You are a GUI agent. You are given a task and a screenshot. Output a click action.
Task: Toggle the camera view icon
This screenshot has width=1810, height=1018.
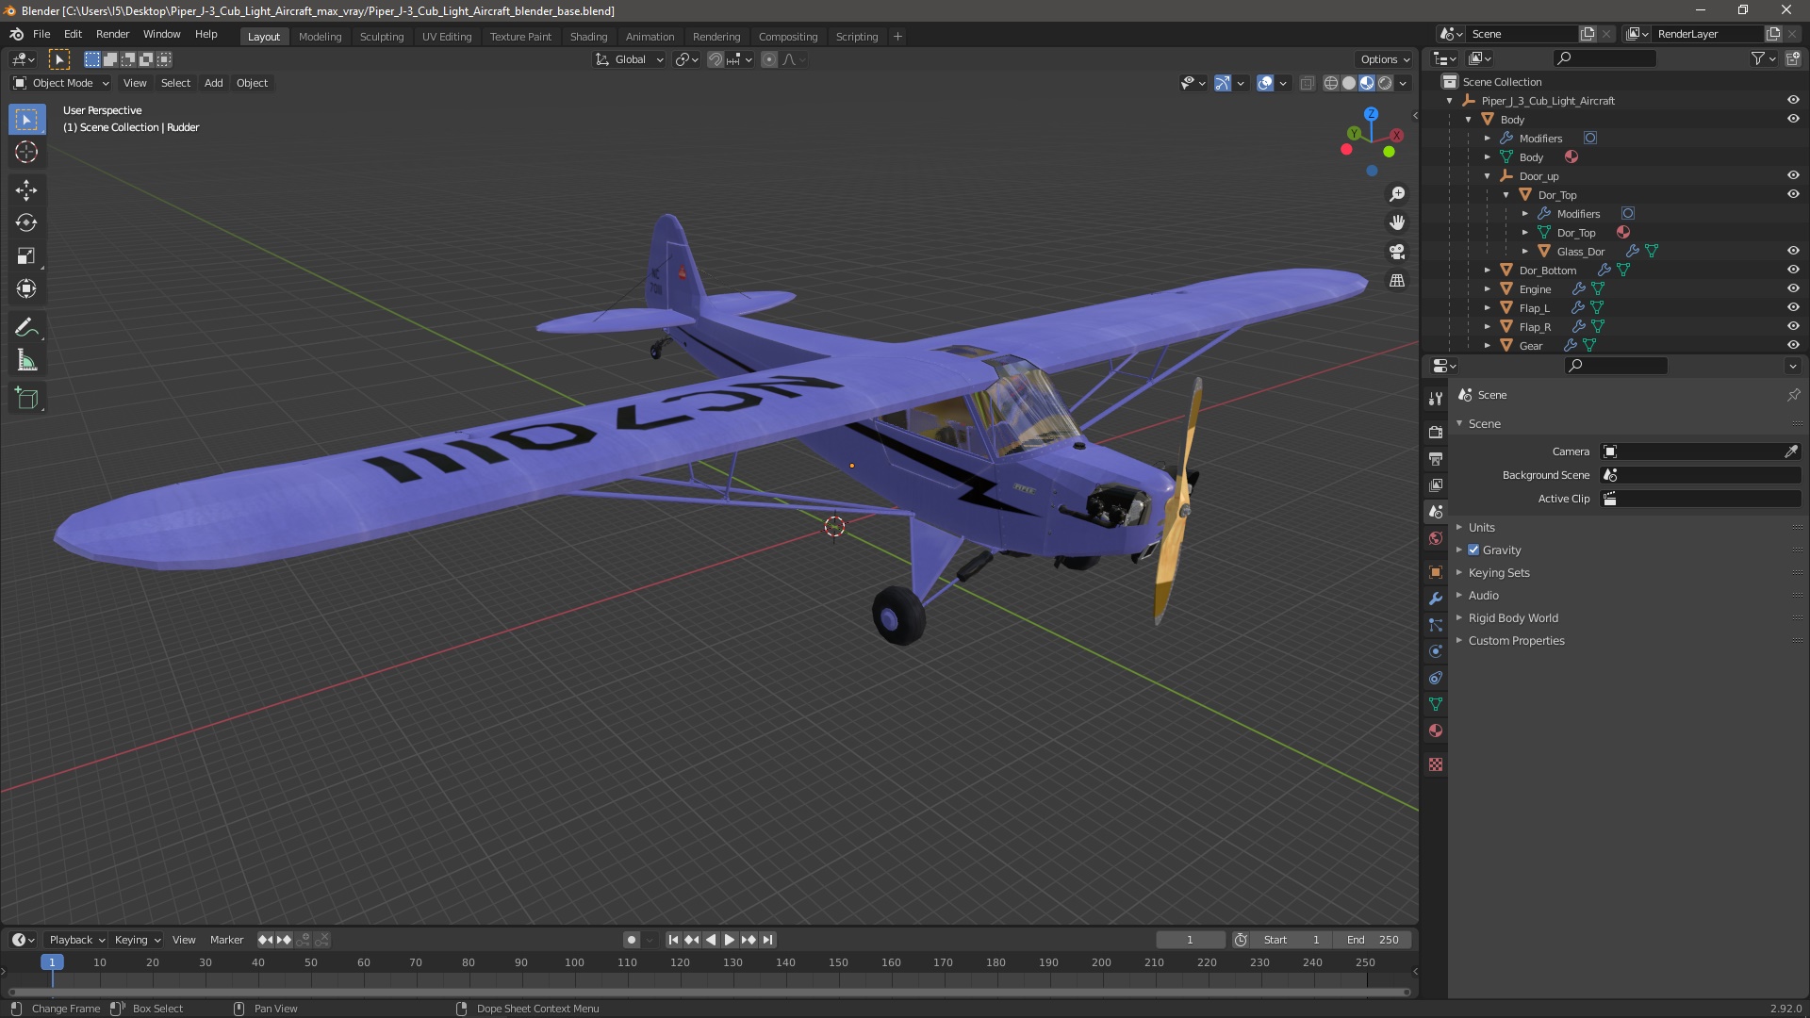coord(1397,252)
